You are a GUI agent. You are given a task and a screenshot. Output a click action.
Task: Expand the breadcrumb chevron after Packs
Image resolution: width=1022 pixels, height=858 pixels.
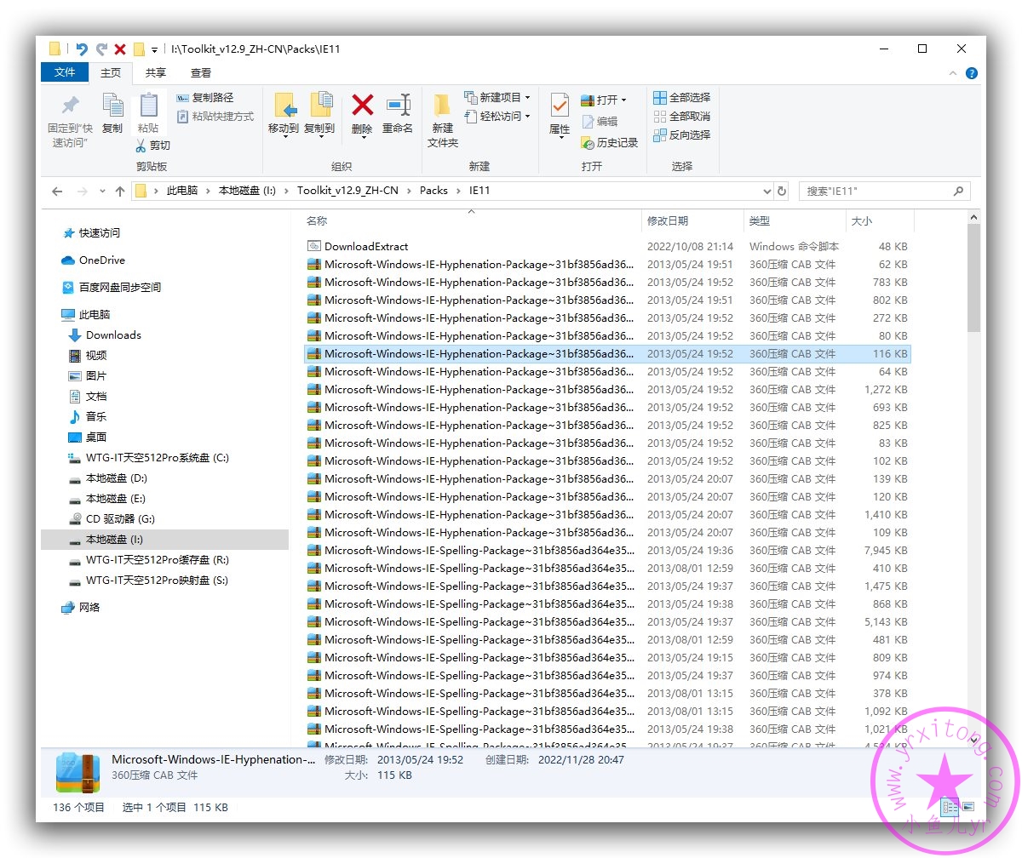tap(458, 191)
